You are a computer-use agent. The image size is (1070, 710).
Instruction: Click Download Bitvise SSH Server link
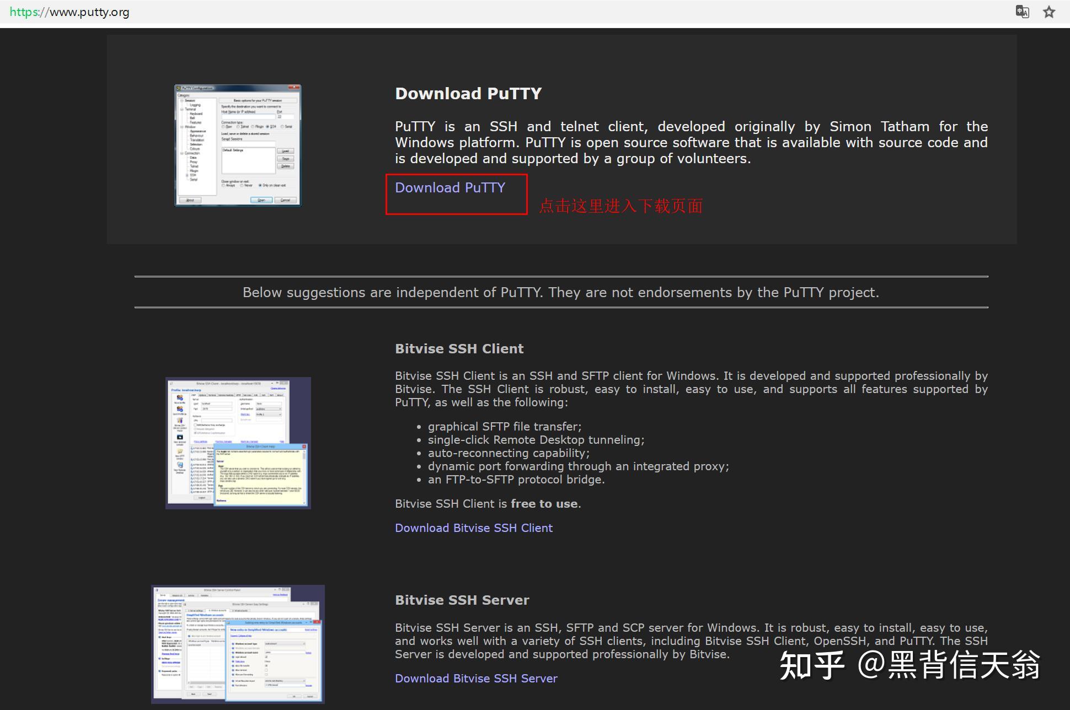click(477, 677)
